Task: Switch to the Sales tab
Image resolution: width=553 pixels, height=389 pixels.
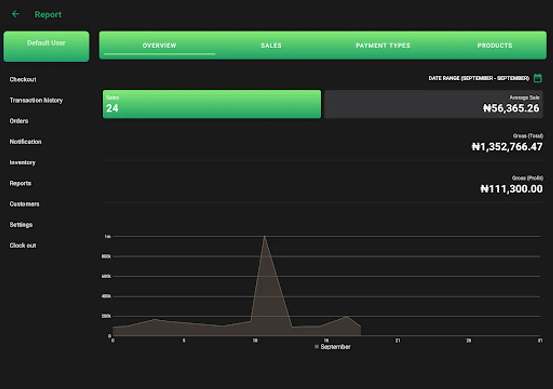Action: pyautogui.click(x=271, y=45)
